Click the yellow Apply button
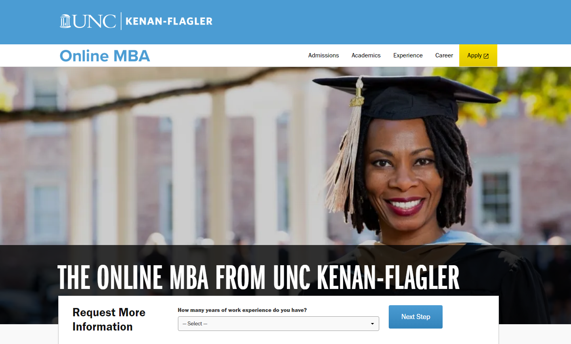571x344 pixels. coord(478,55)
